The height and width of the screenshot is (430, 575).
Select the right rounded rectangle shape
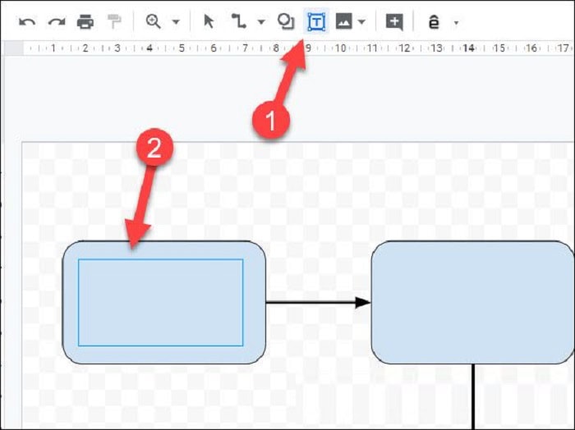(x=472, y=302)
